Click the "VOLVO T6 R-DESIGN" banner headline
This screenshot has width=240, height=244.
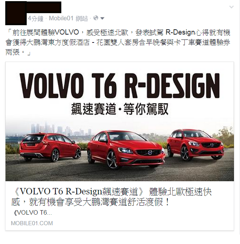(120, 85)
